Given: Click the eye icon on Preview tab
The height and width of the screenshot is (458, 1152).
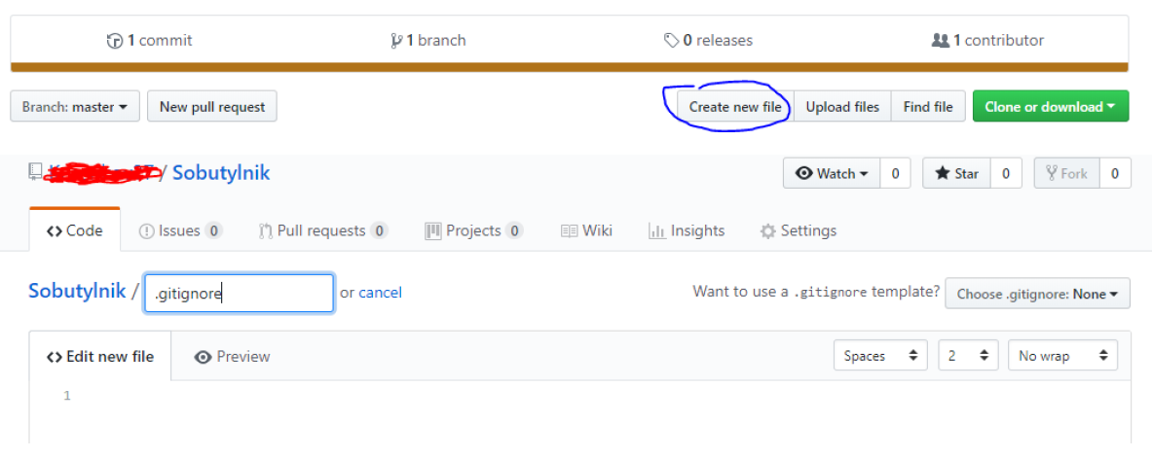Looking at the screenshot, I should pos(203,357).
